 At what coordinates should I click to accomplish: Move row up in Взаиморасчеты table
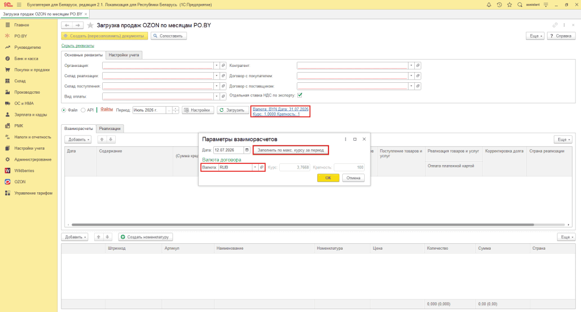point(102,140)
